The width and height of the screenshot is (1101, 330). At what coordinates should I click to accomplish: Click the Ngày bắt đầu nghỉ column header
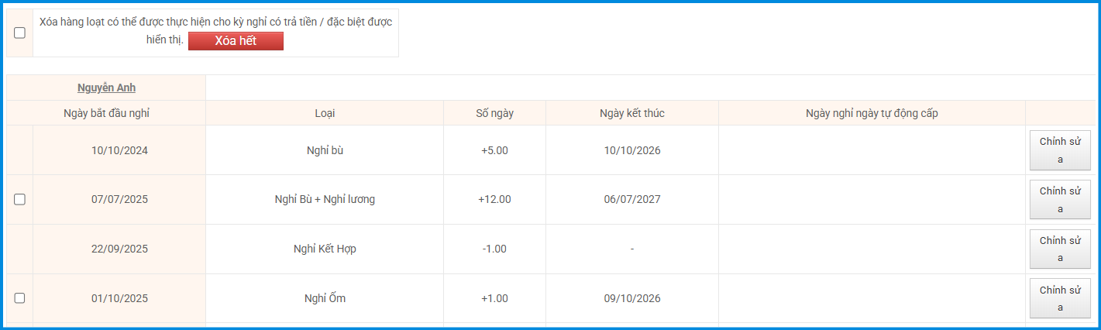click(x=106, y=113)
